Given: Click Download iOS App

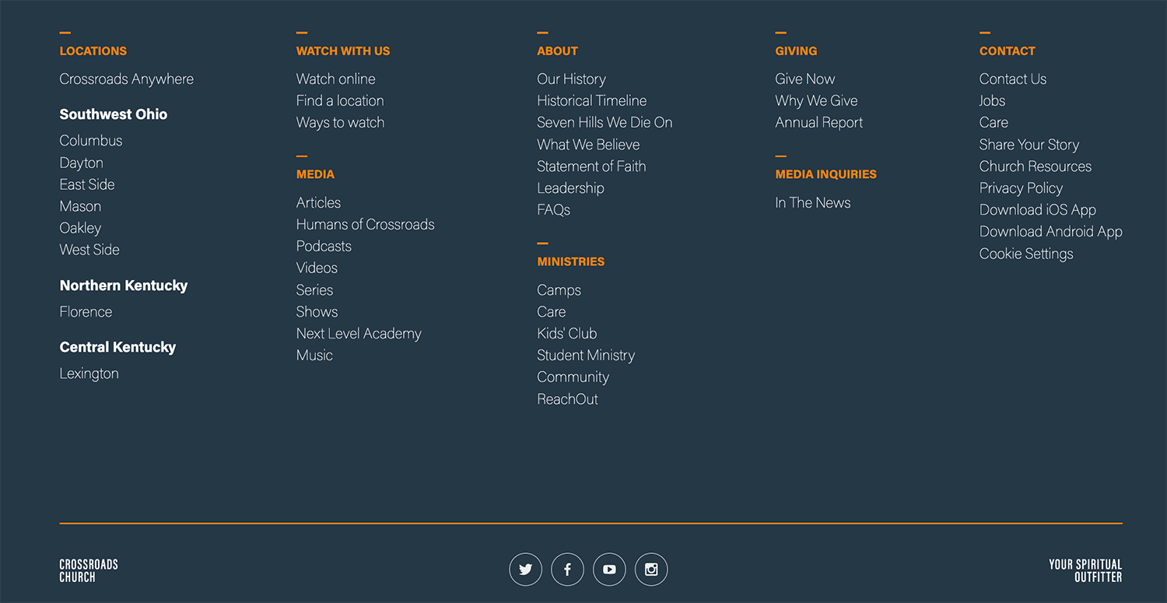Looking at the screenshot, I should point(1037,209).
